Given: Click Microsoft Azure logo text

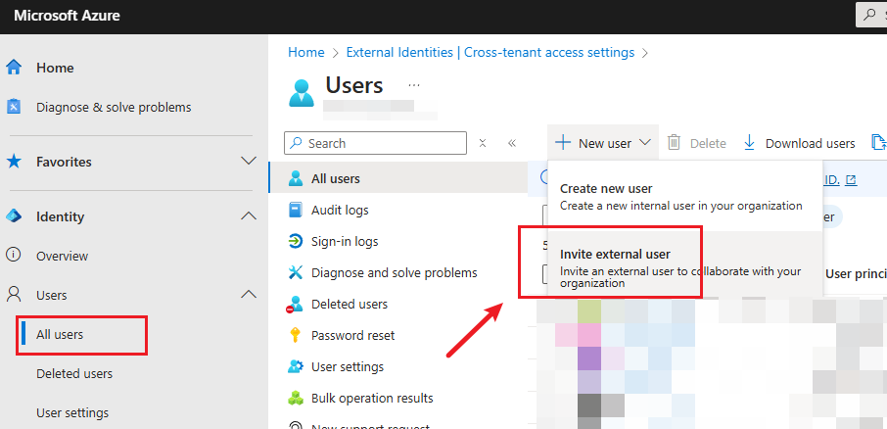Looking at the screenshot, I should coord(67,16).
